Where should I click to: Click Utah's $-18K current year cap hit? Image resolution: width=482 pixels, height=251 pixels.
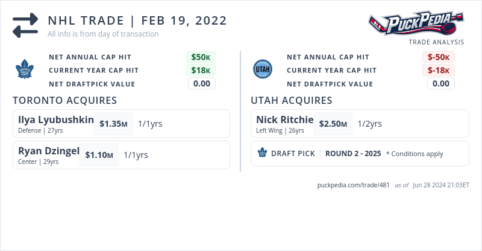pos(438,70)
